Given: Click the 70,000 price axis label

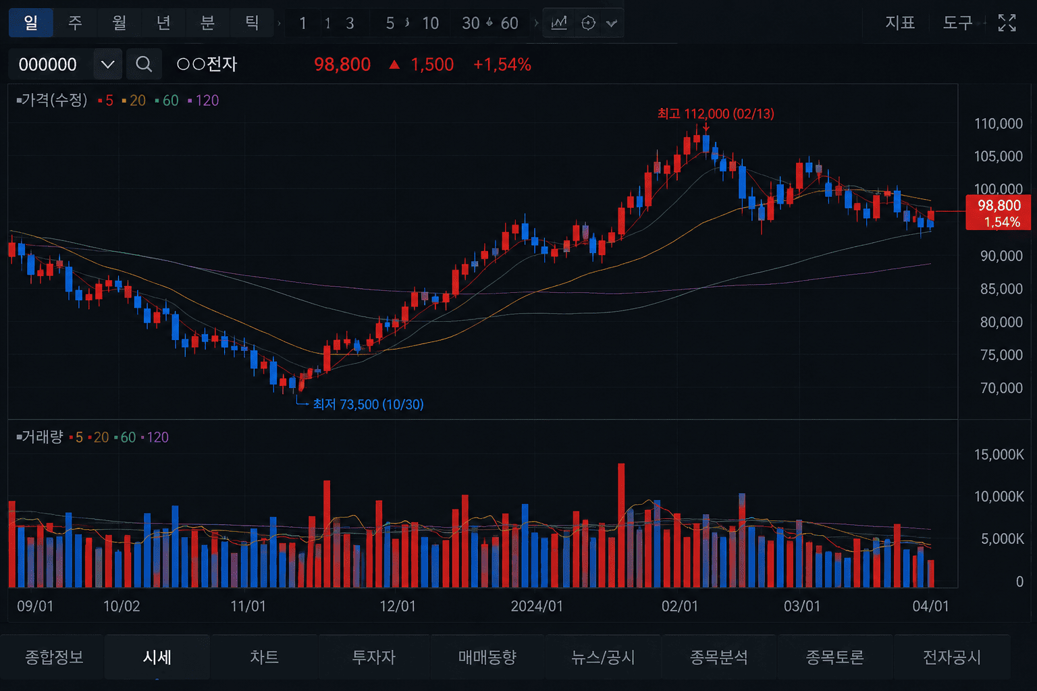Looking at the screenshot, I should [x=1001, y=388].
